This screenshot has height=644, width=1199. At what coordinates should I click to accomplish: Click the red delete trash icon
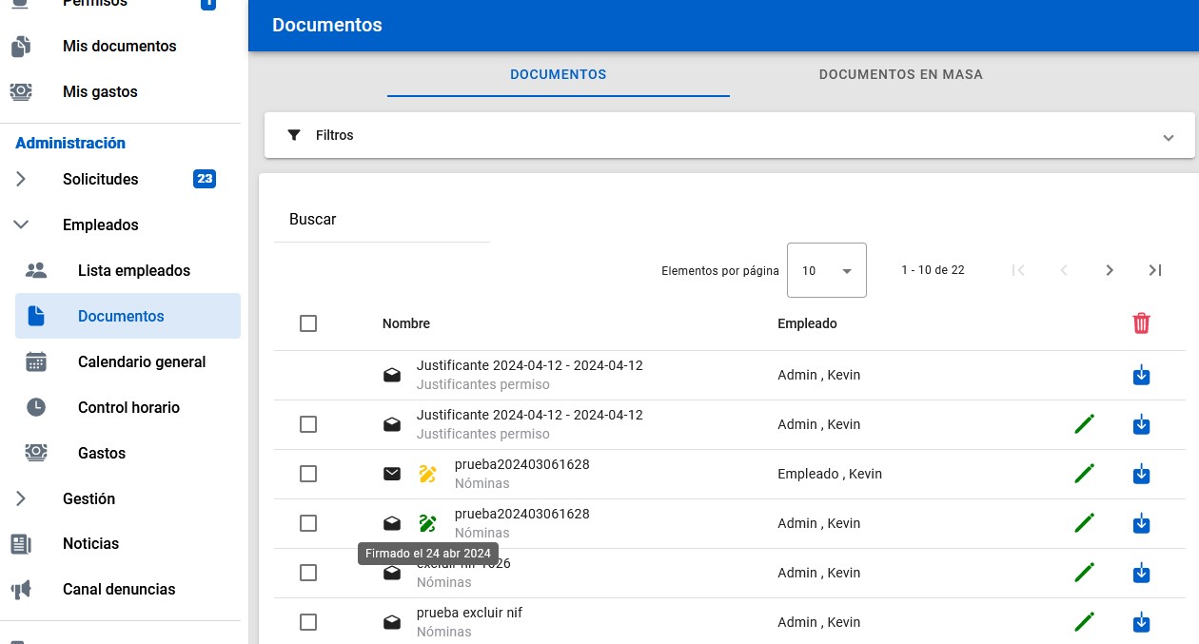point(1141,323)
